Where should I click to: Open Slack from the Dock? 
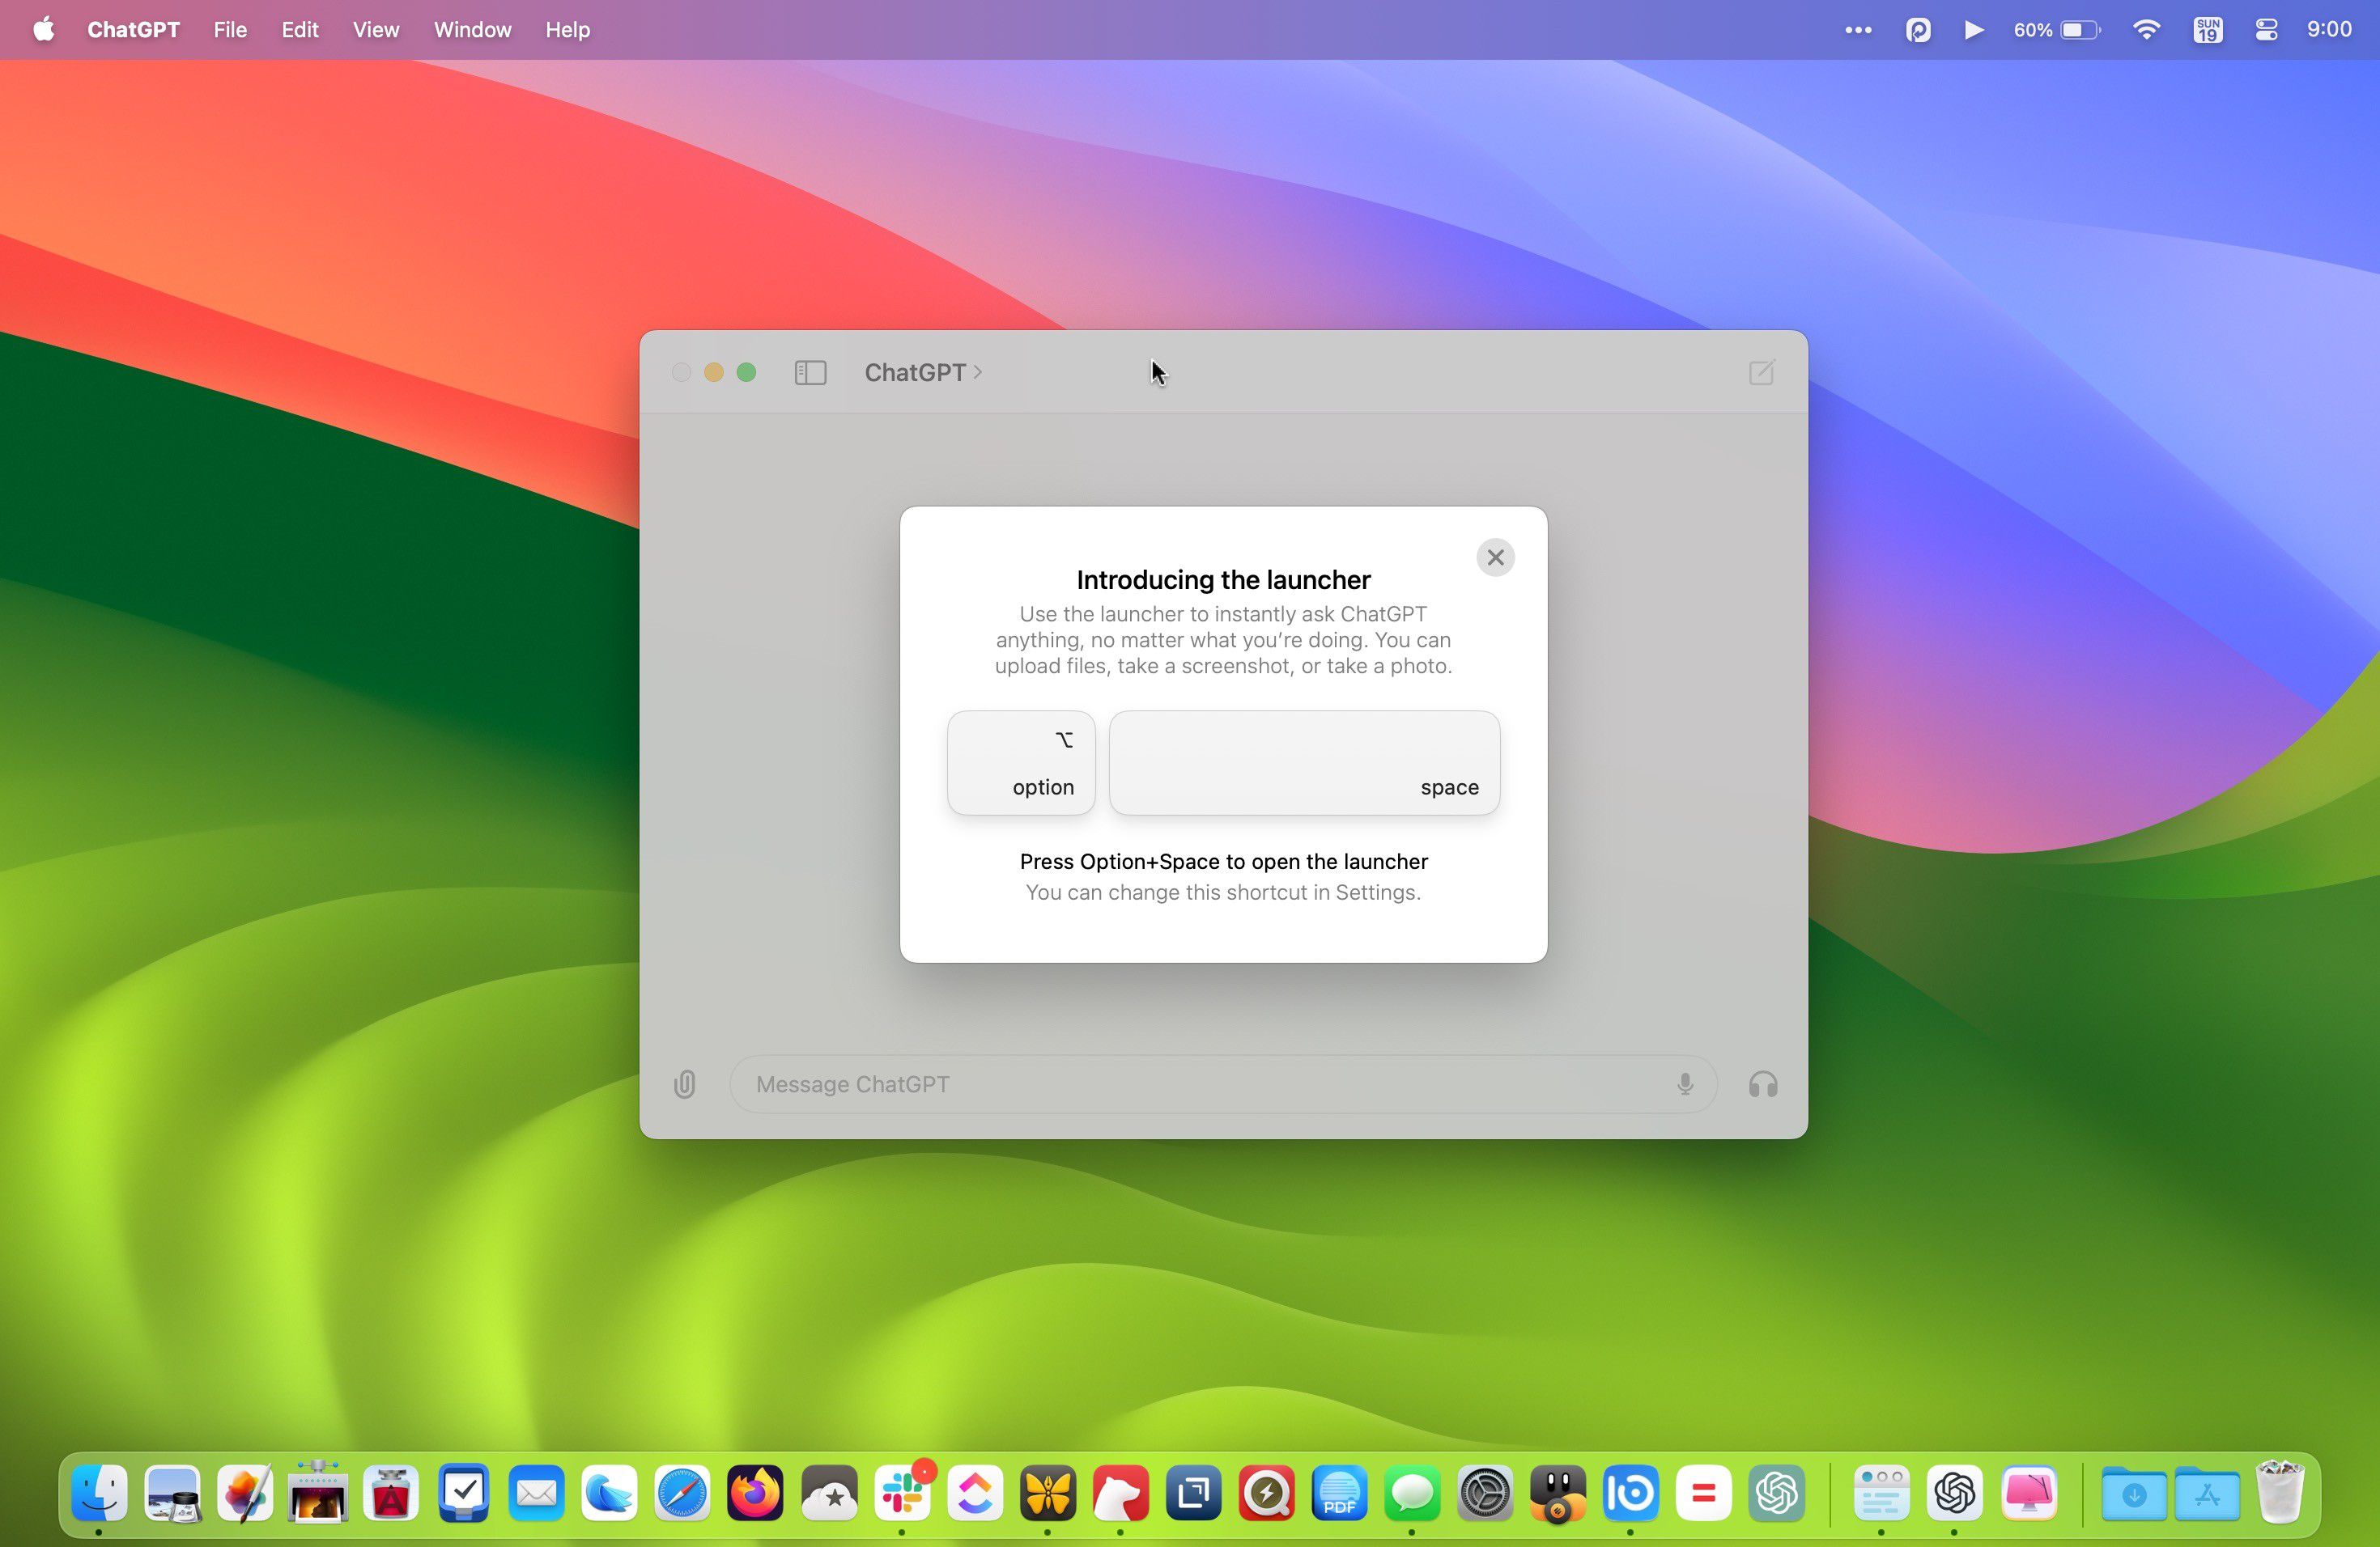(x=903, y=1493)
